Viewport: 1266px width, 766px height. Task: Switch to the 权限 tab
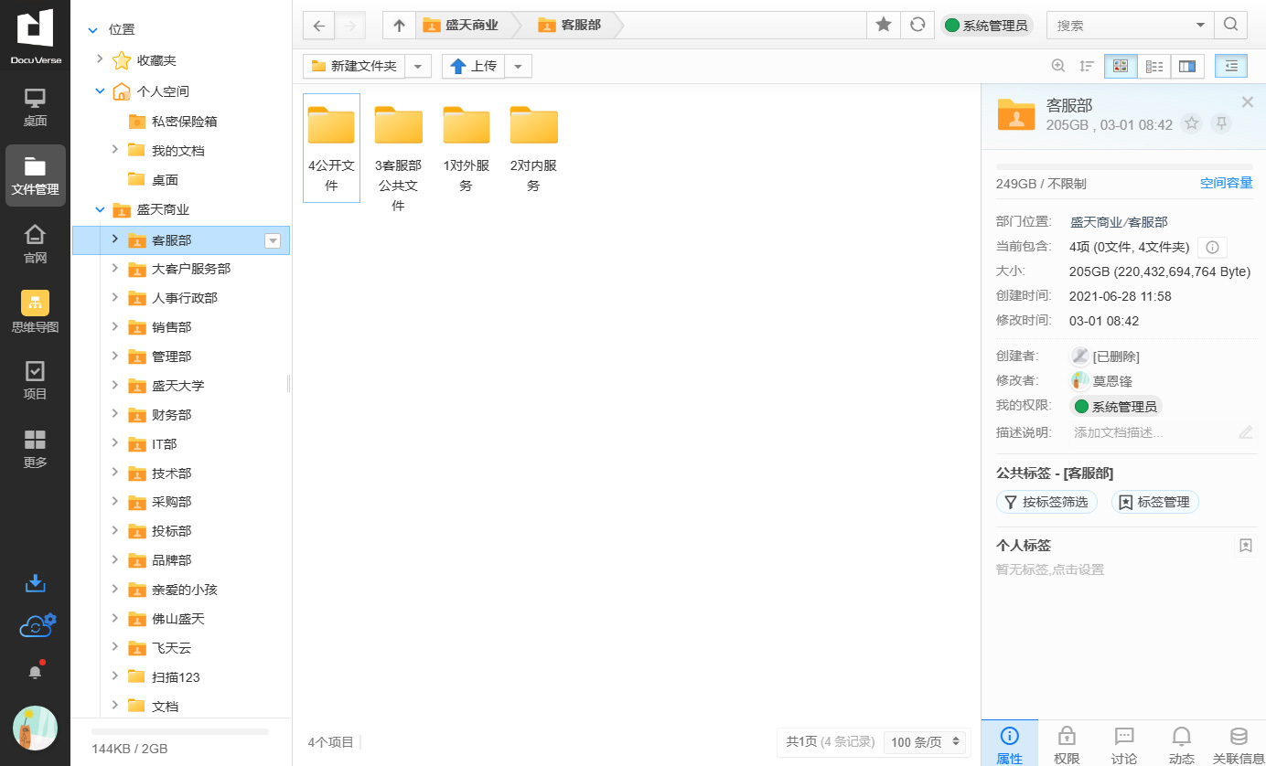[x=1067, y=744]
